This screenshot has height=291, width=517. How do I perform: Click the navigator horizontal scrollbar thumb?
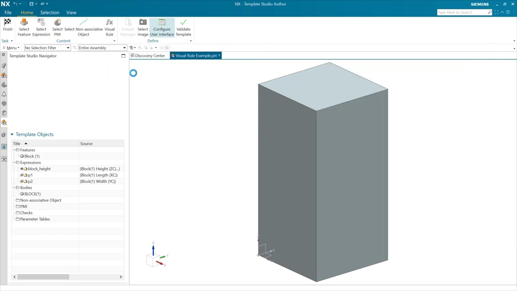(43, 277)
